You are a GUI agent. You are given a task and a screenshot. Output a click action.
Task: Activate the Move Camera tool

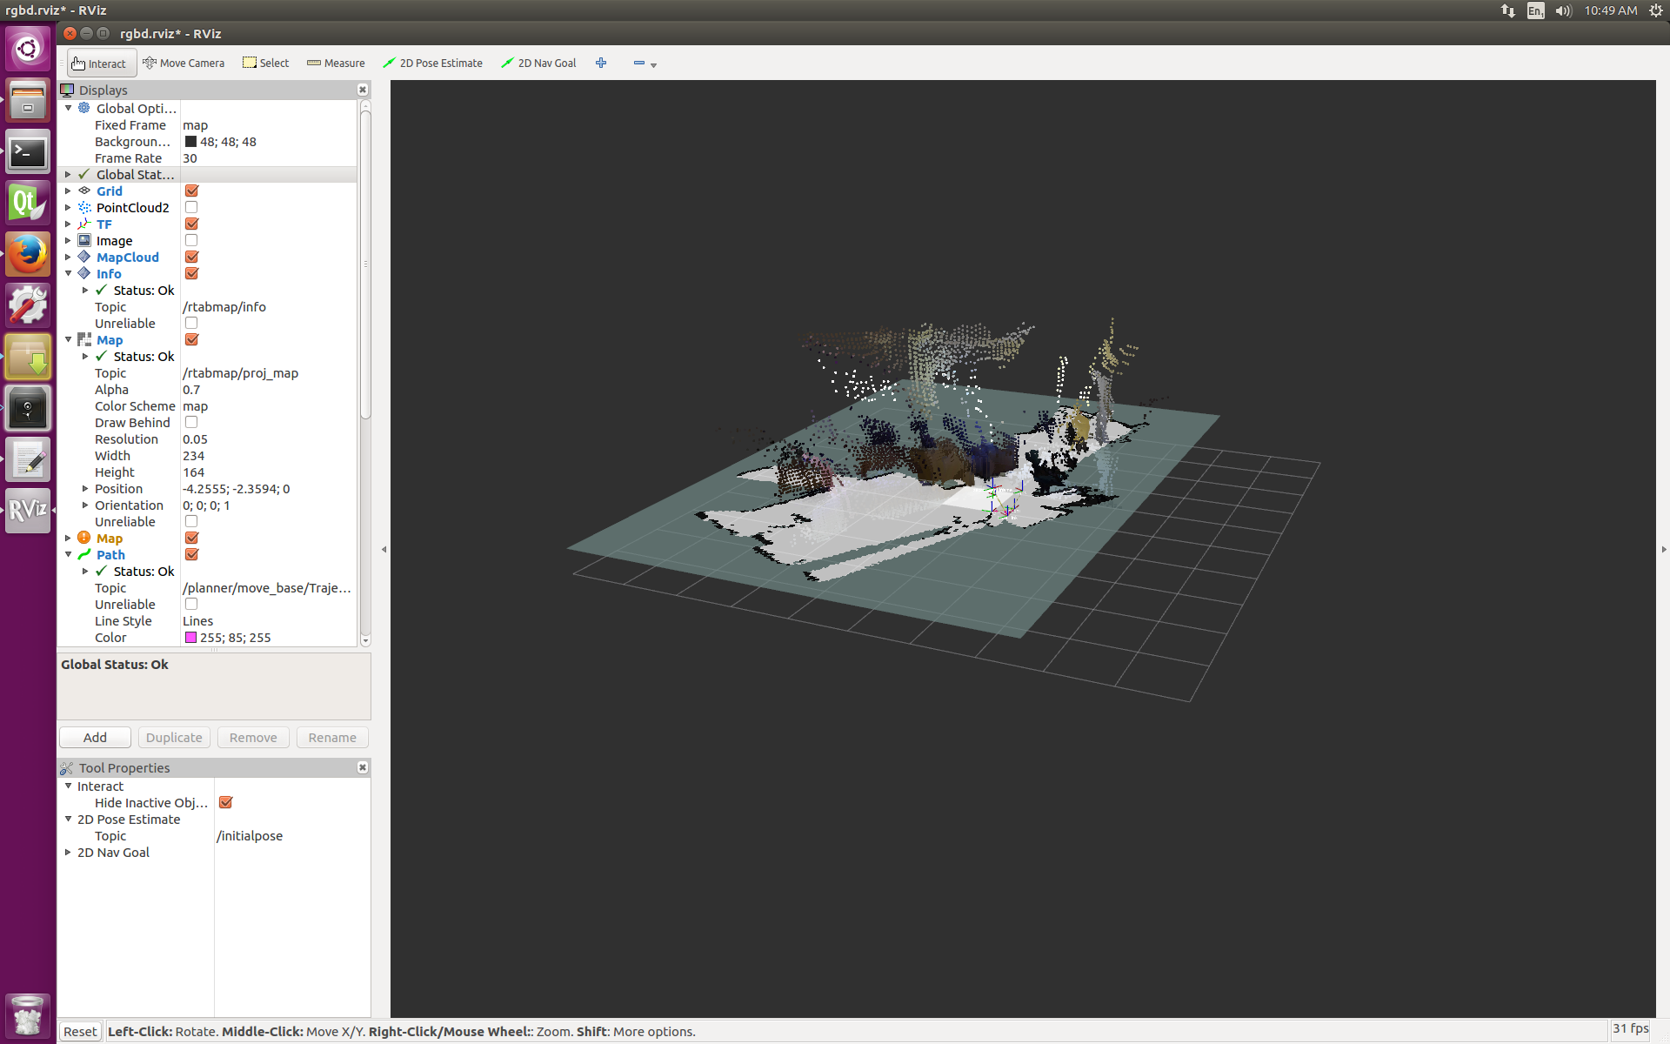point(184,64)
